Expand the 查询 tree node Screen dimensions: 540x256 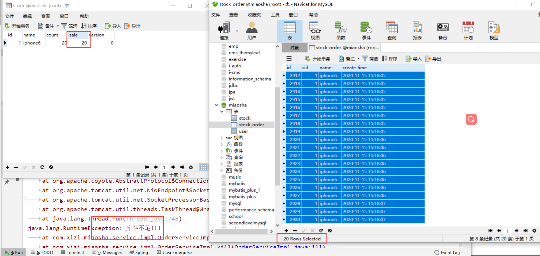coord(222,157)
